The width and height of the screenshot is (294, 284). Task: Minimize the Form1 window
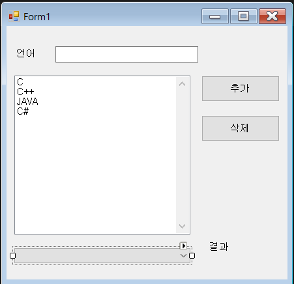pos(215,16)
